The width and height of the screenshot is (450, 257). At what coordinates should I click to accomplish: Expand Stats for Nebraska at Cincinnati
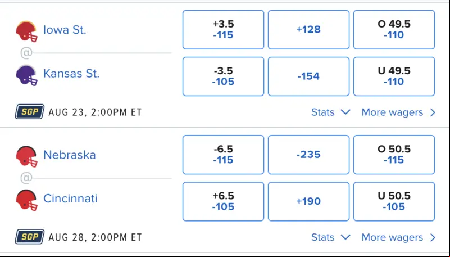click(331, 237)
